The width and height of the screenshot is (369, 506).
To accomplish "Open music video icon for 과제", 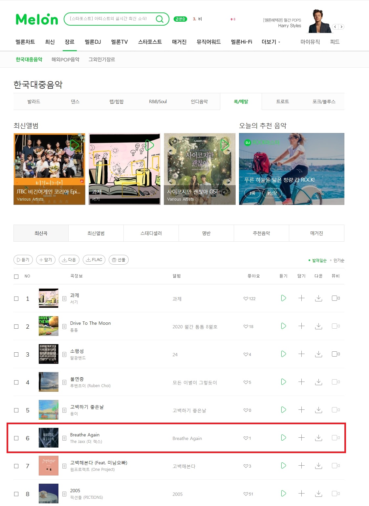I will 334,298.
